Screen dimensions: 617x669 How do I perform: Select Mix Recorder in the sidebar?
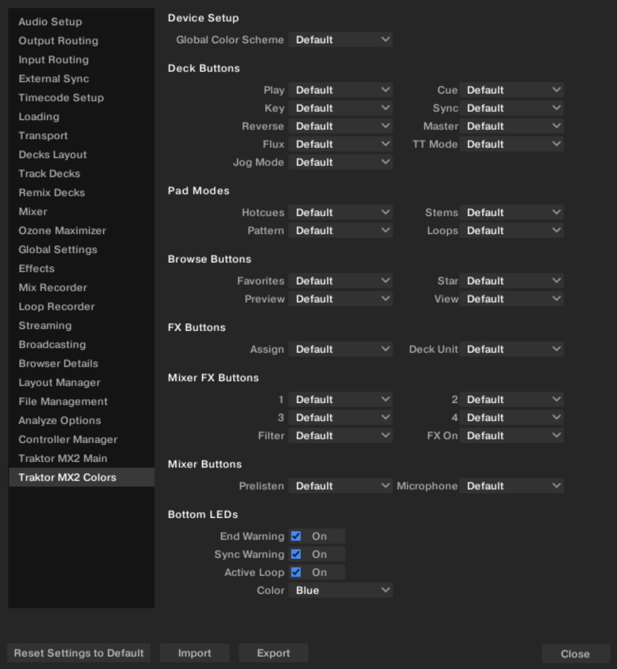[81, 287]
